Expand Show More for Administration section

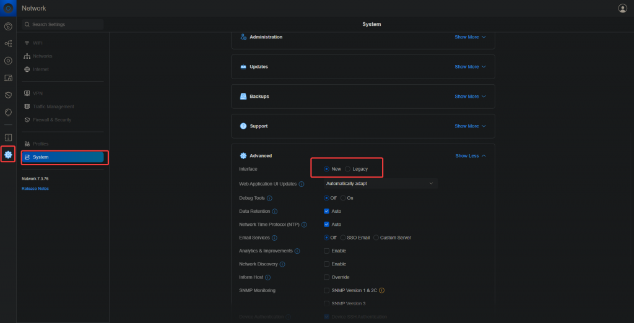pos(470,37)
